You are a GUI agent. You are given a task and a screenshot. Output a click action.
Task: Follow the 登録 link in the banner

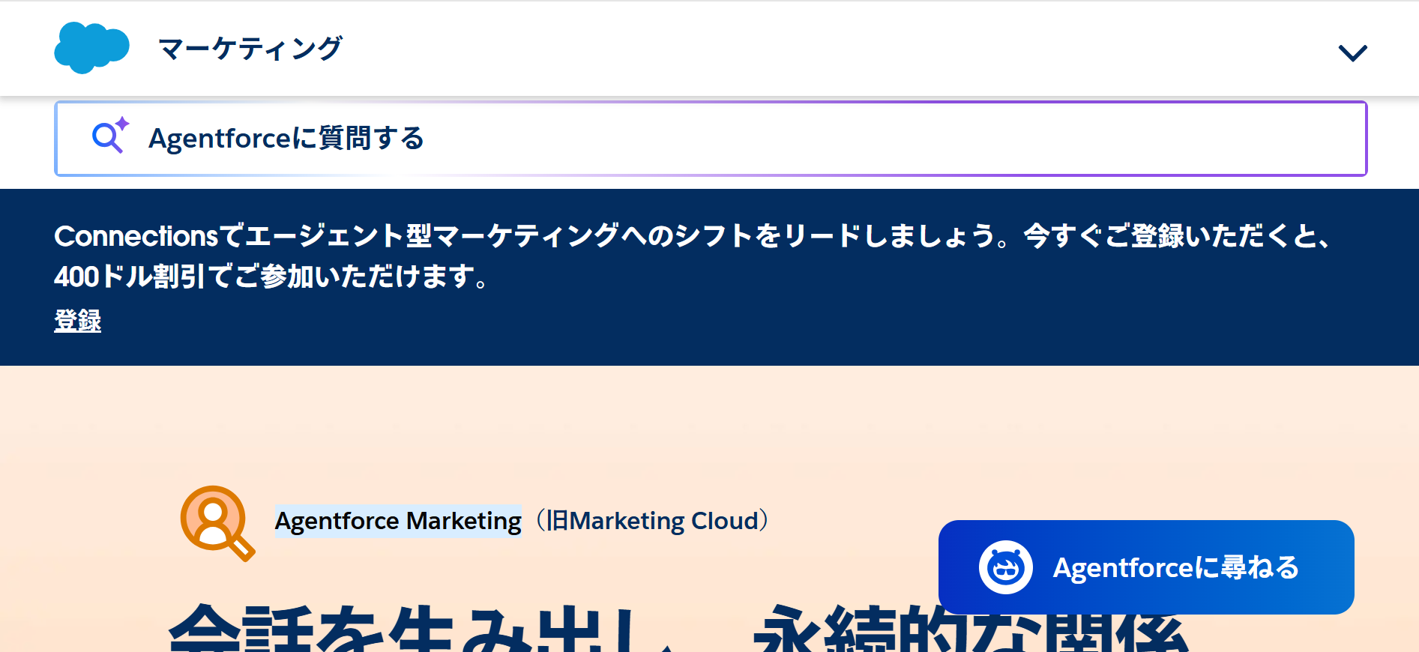pos(77,321)
